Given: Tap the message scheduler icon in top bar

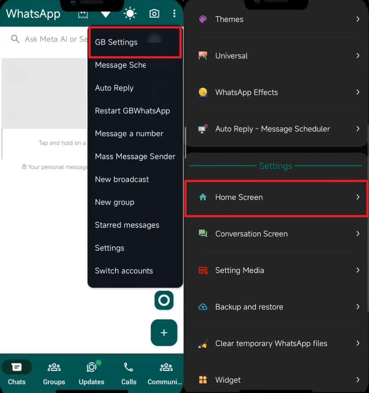Looking at the screenshot, I should (82, 13).
